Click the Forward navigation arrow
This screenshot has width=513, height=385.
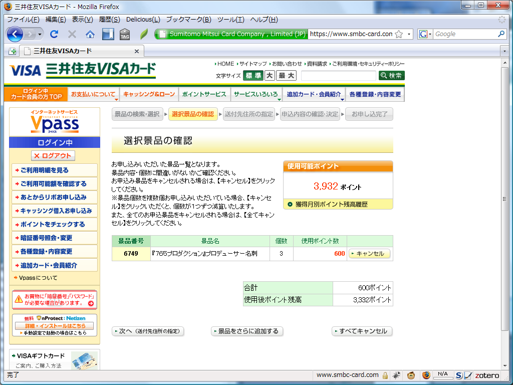(x=30, y=34)
